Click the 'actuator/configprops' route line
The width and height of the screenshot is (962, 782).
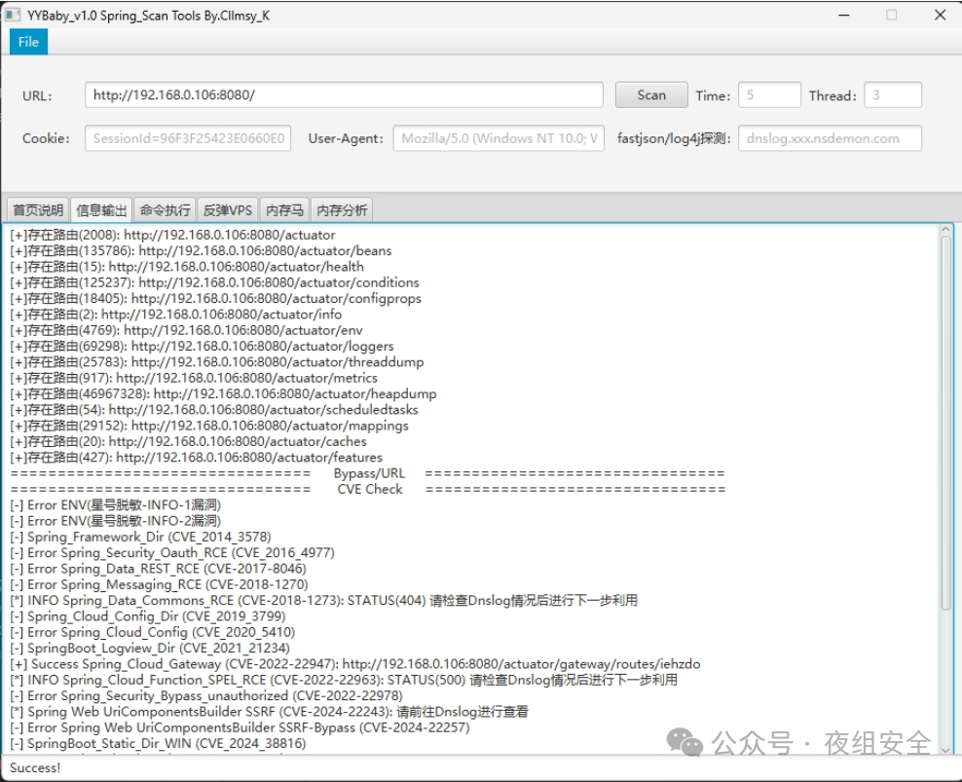(216, 298)
